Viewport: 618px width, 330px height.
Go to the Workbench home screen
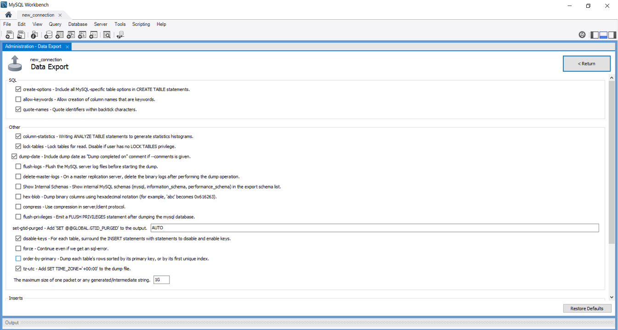click(8, 15)
